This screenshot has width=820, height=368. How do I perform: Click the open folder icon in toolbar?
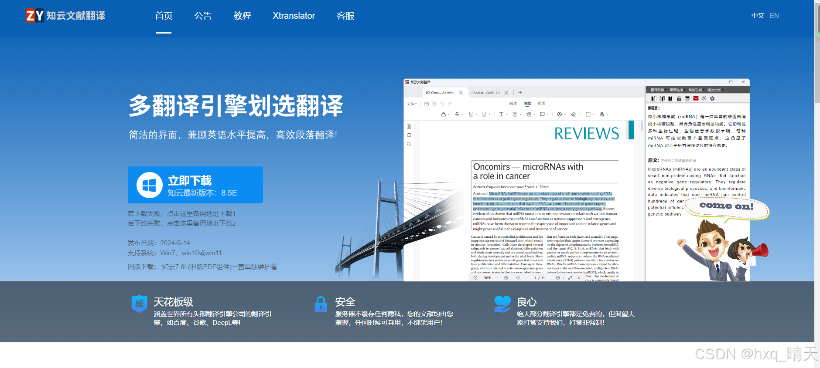[x=427, y=104]
